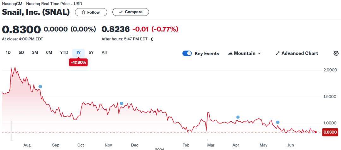Image resolution: width=341 pixels, height=150 pixels.
Task: Select the YTD time range
Action: (x=64, y=53)
